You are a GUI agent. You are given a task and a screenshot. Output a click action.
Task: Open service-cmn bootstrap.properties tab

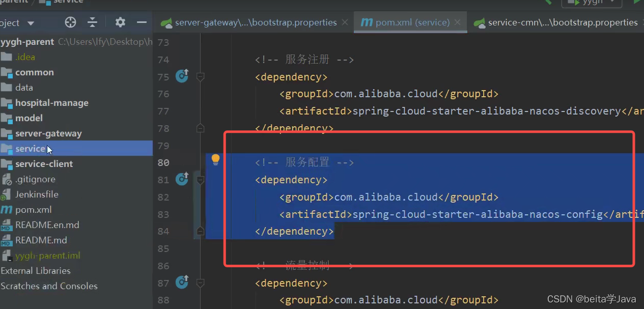(556, 22)
